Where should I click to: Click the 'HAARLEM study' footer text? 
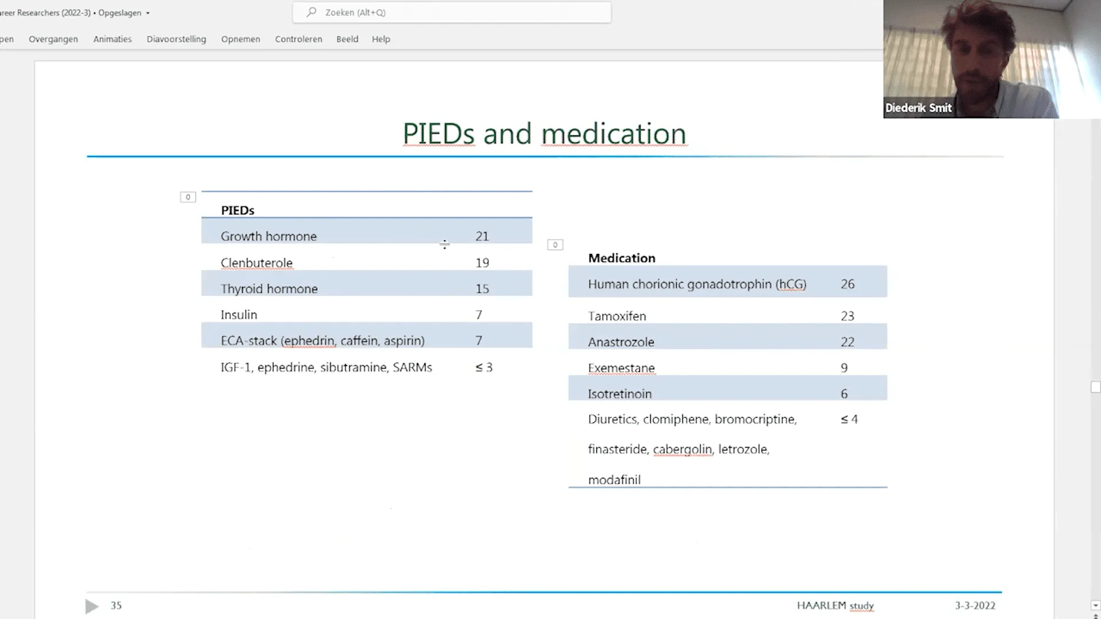835,606
